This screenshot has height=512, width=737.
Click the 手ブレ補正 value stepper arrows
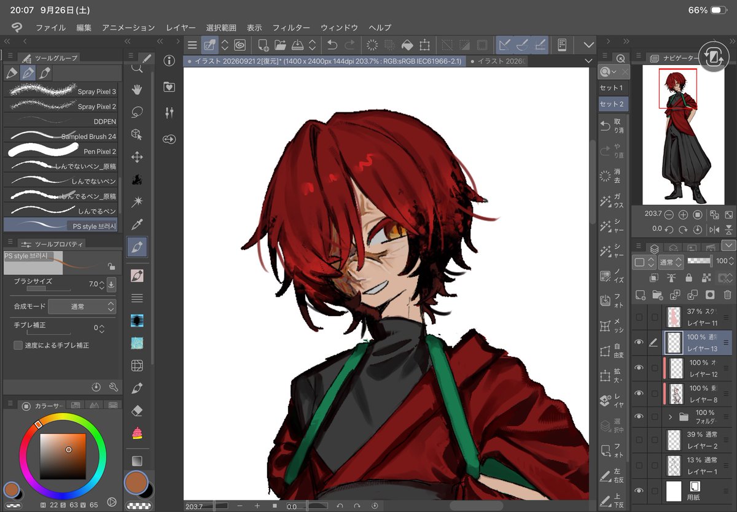click(101, 328)
